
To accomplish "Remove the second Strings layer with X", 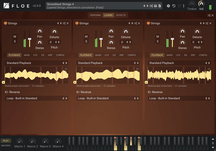I will point(139,23).
